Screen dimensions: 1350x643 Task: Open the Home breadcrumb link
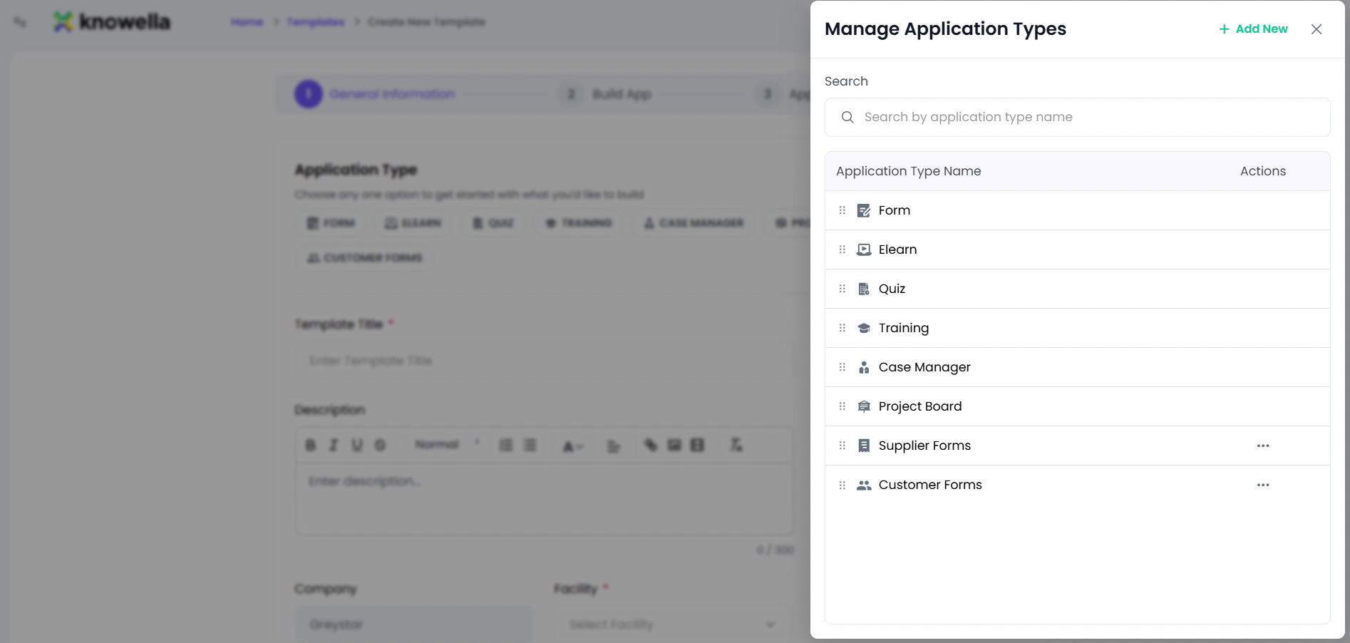[247, 22]
